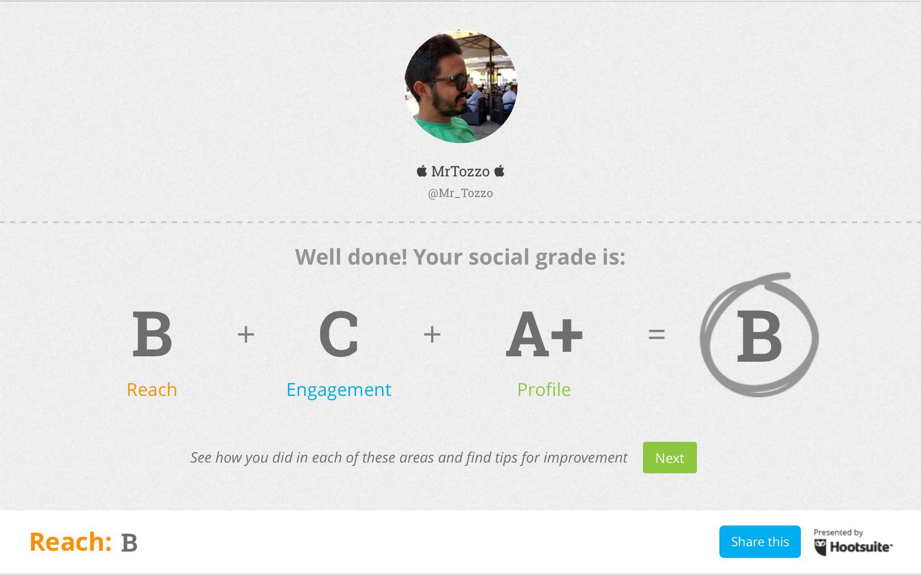The image size is (921, 575).
Task: Click the @Mr_Tozzo handle
Action: (460, 193)
